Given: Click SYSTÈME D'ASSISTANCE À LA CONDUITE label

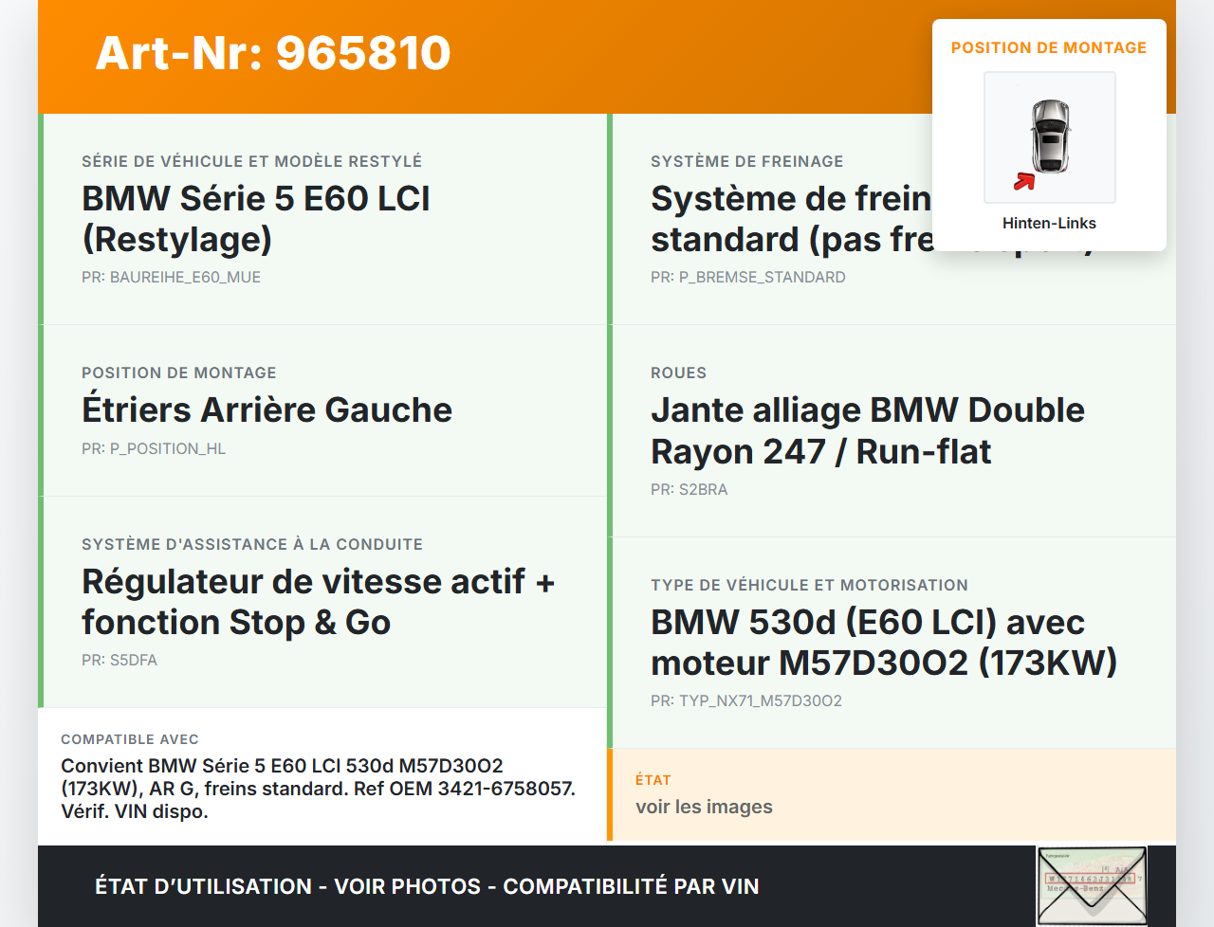Looking at the screenshot, I should click(x=252, y=544).
